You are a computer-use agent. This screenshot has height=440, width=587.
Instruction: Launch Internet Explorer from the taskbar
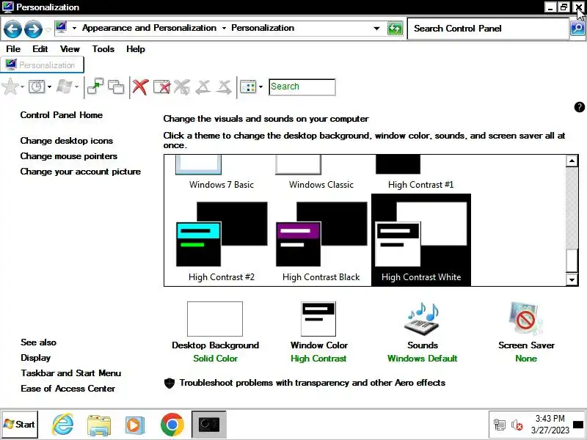coord(62,425)
